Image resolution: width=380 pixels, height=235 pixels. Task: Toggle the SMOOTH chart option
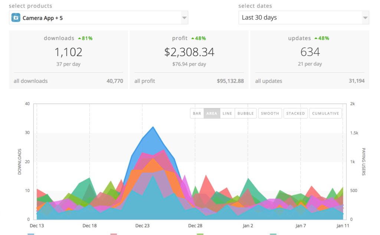[270, 113]
